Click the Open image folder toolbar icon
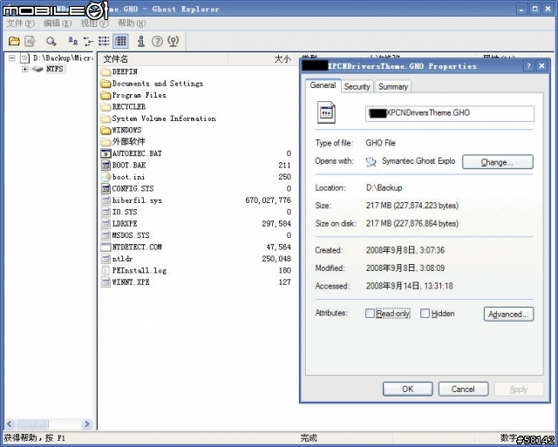 [x=14, y=41]
